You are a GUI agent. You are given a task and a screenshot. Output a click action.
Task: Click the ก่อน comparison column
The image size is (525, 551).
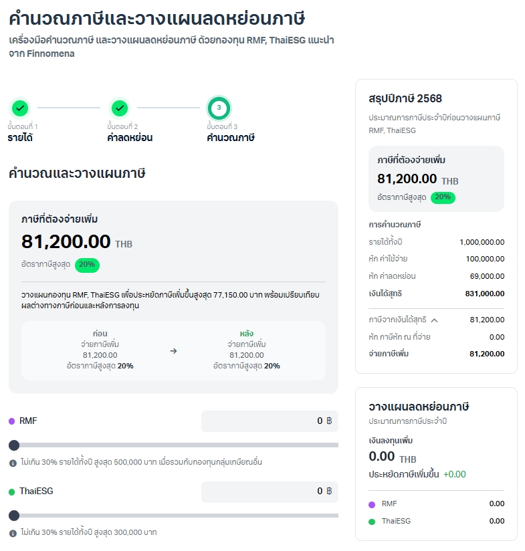coord(100,350)
